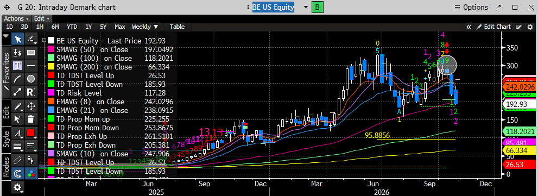The width and height of the screenshot is (538, 196).
Task: Click the BE US Equity security field
Action: [x=274, y=7]
